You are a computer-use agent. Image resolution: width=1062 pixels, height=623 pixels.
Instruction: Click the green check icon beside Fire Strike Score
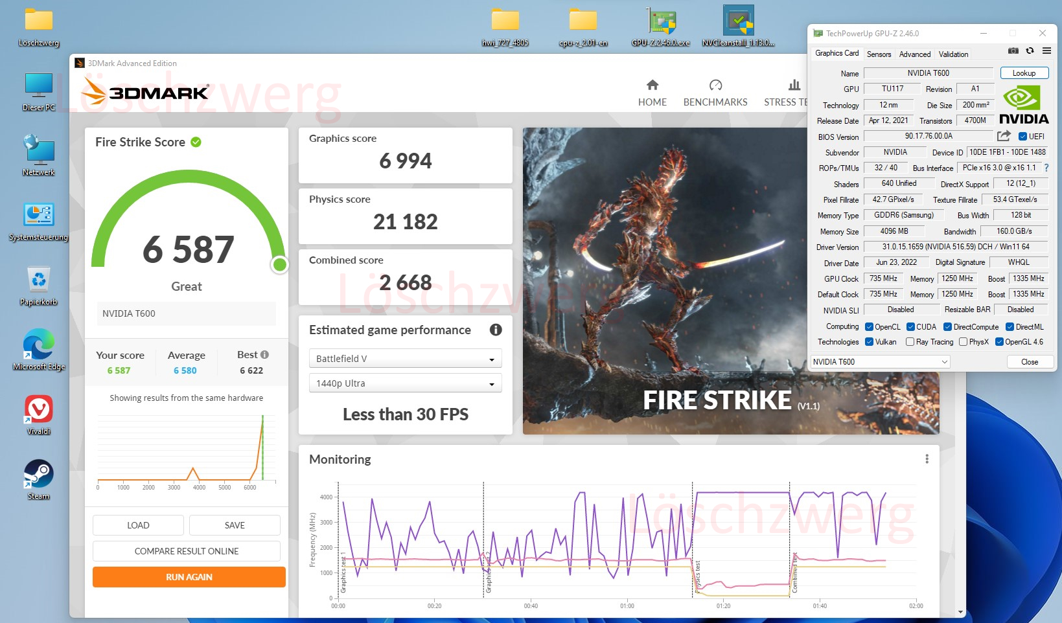click(x=196, y=142)
